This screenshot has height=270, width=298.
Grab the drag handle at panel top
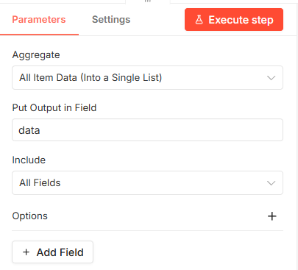coord(148,1)
